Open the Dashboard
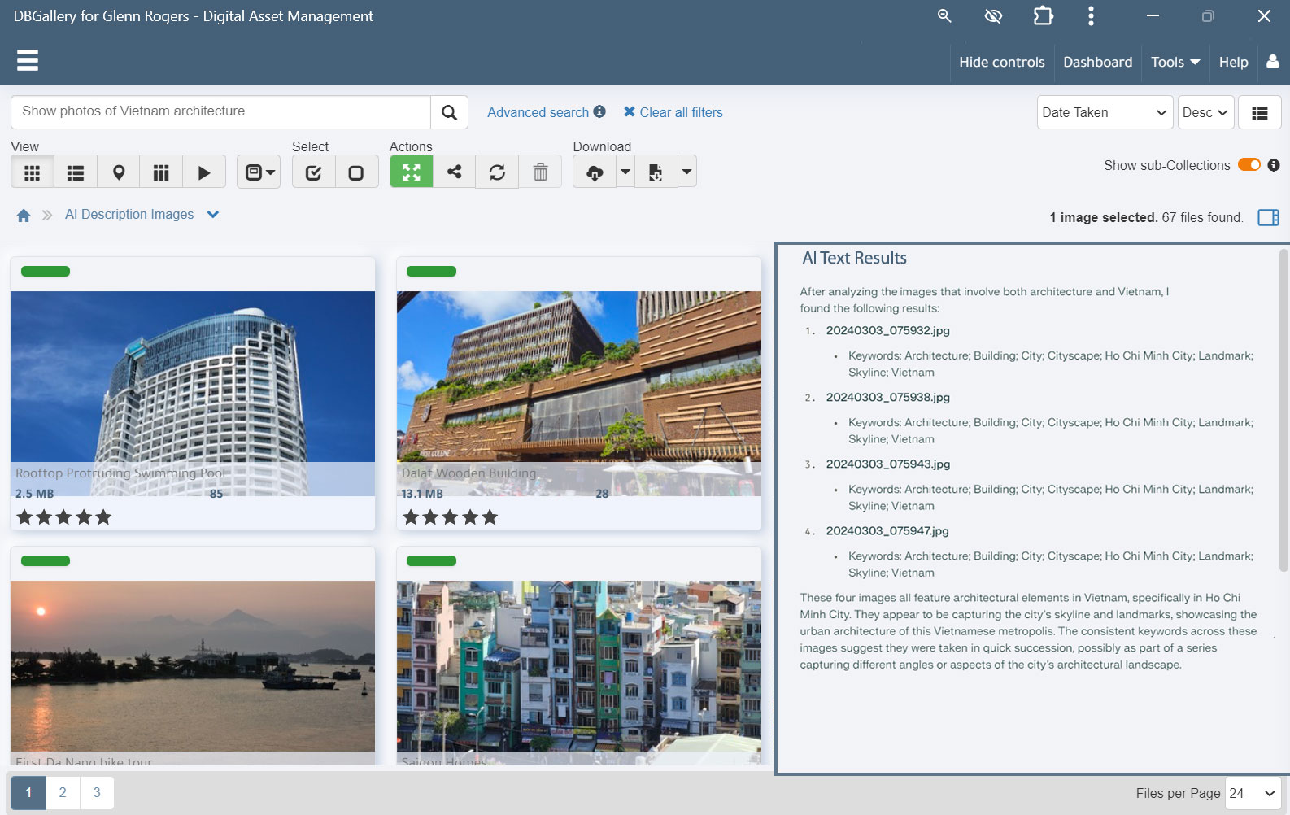 1097,62
